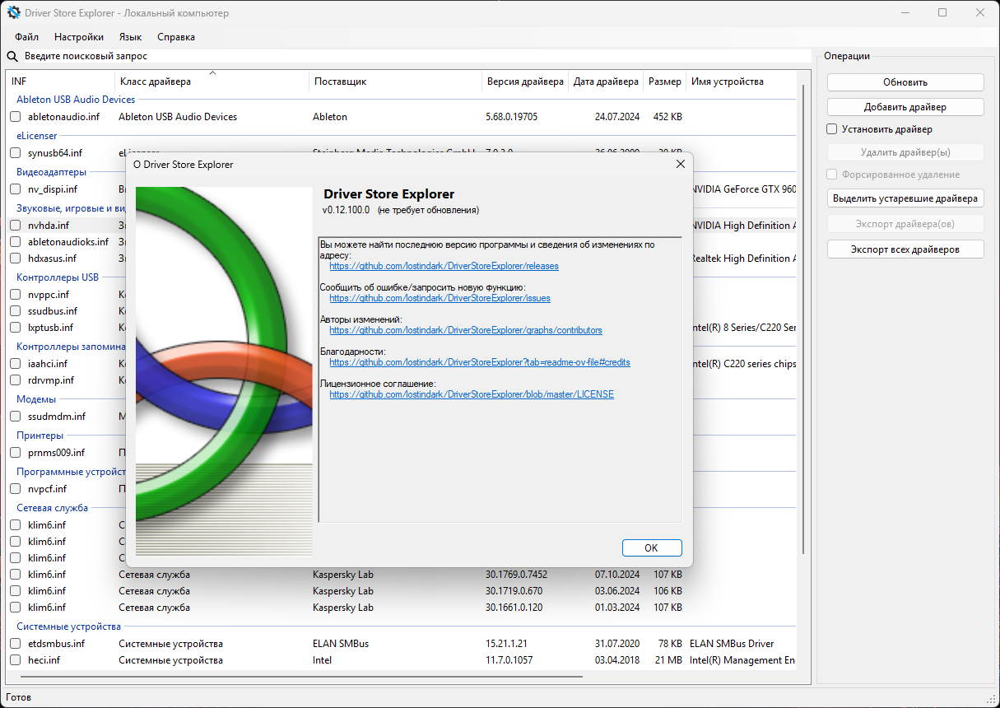Enable the 'Установить драйвер' checkbox

(x=832, y=129)
